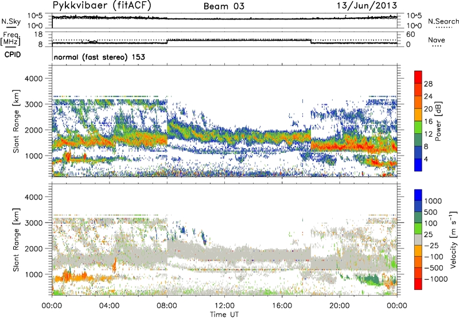Click the N.Sky solid line legend sample
459x318 pixels.
point(11,27)
